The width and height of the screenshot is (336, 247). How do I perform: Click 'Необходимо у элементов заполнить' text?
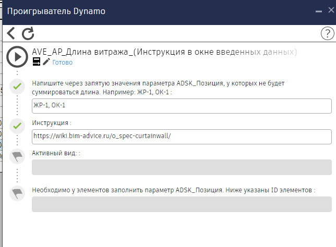(x=174, y=190)
